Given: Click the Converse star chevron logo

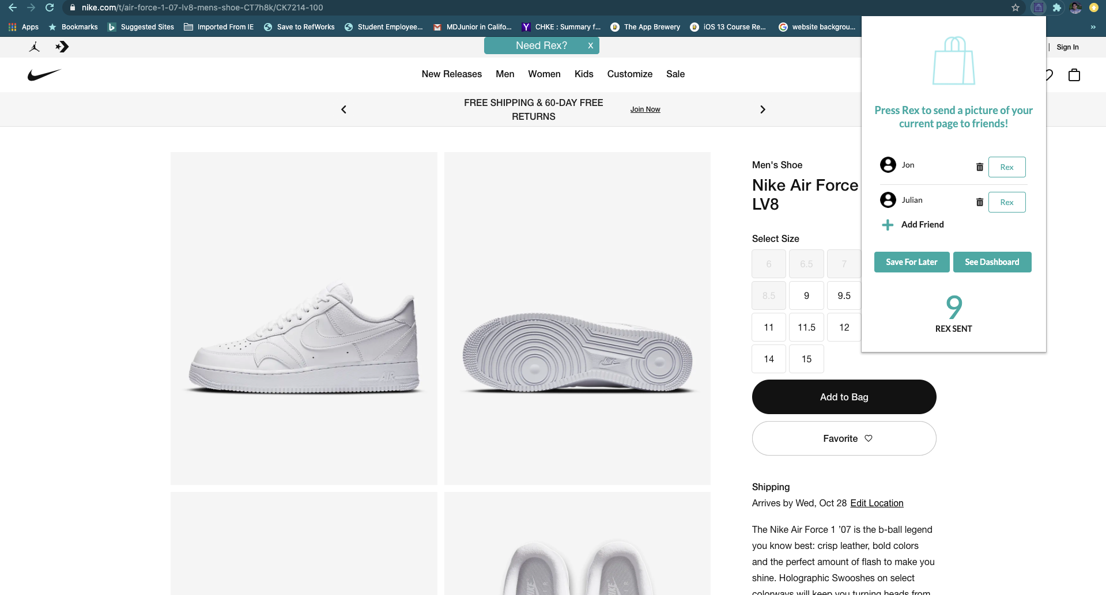Looking at the screenshot, I should [x=62, y=47].
